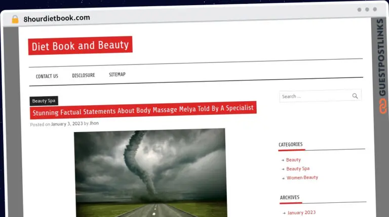389x217 pixels.
Task: Open the Disclosure menu item
Action: click(x=84, y=75)
